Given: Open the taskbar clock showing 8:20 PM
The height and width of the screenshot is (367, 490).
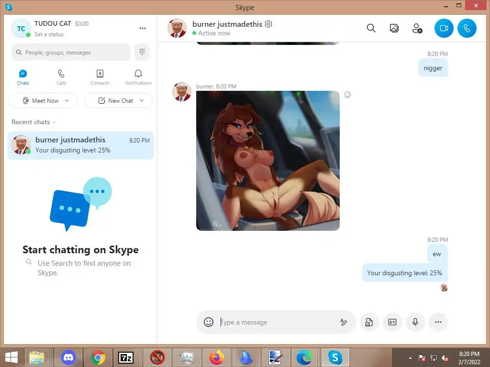Looking at the screenshot, I should [x=469, y=358].
